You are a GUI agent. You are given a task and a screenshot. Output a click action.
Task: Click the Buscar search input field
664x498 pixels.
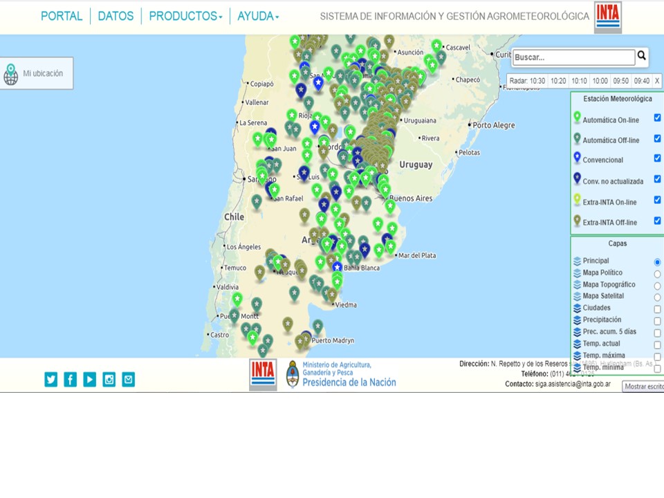573,57
